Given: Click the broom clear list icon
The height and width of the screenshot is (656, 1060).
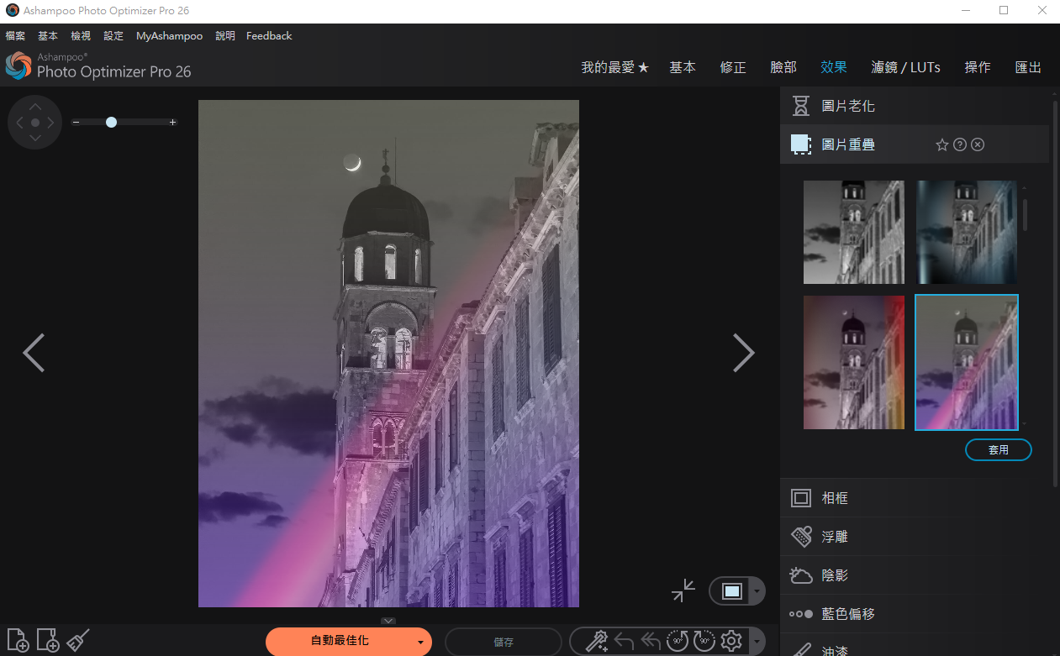Looking at the screenshot, I should pos(78,641).
